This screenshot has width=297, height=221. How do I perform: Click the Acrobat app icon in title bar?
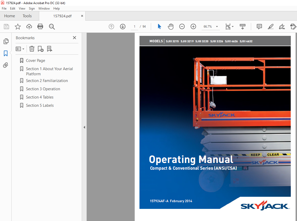click(x=3, y=3)
